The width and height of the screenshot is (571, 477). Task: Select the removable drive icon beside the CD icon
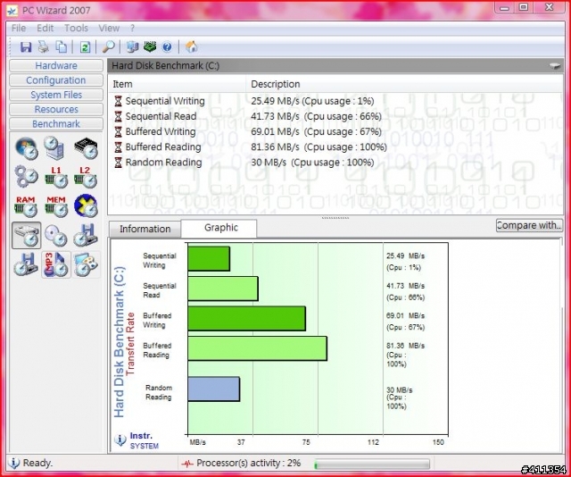click(86, 235)
